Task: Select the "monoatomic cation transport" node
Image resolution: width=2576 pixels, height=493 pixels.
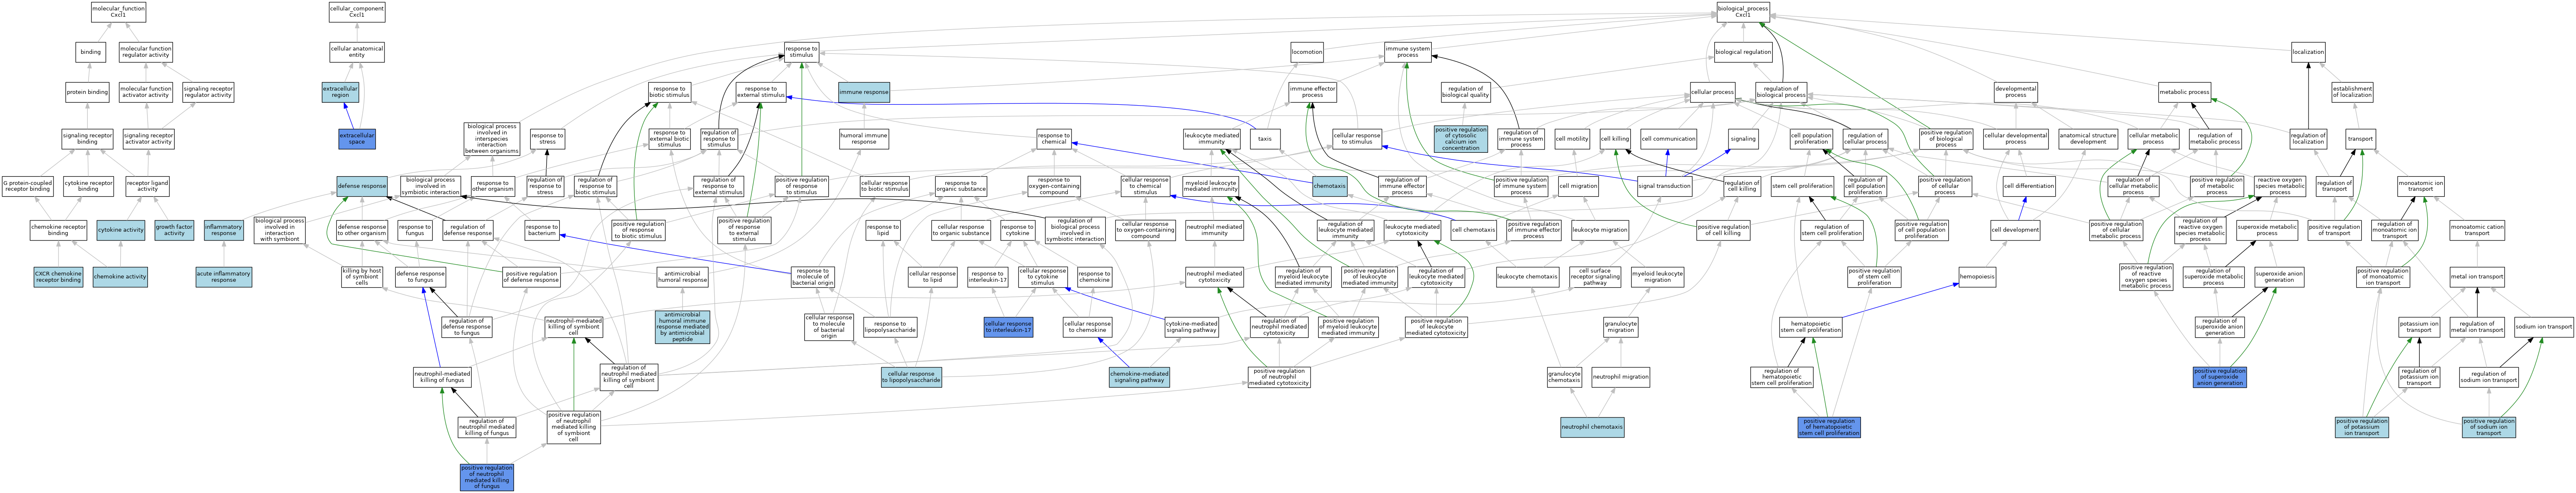Action: tap(2477, 230)
